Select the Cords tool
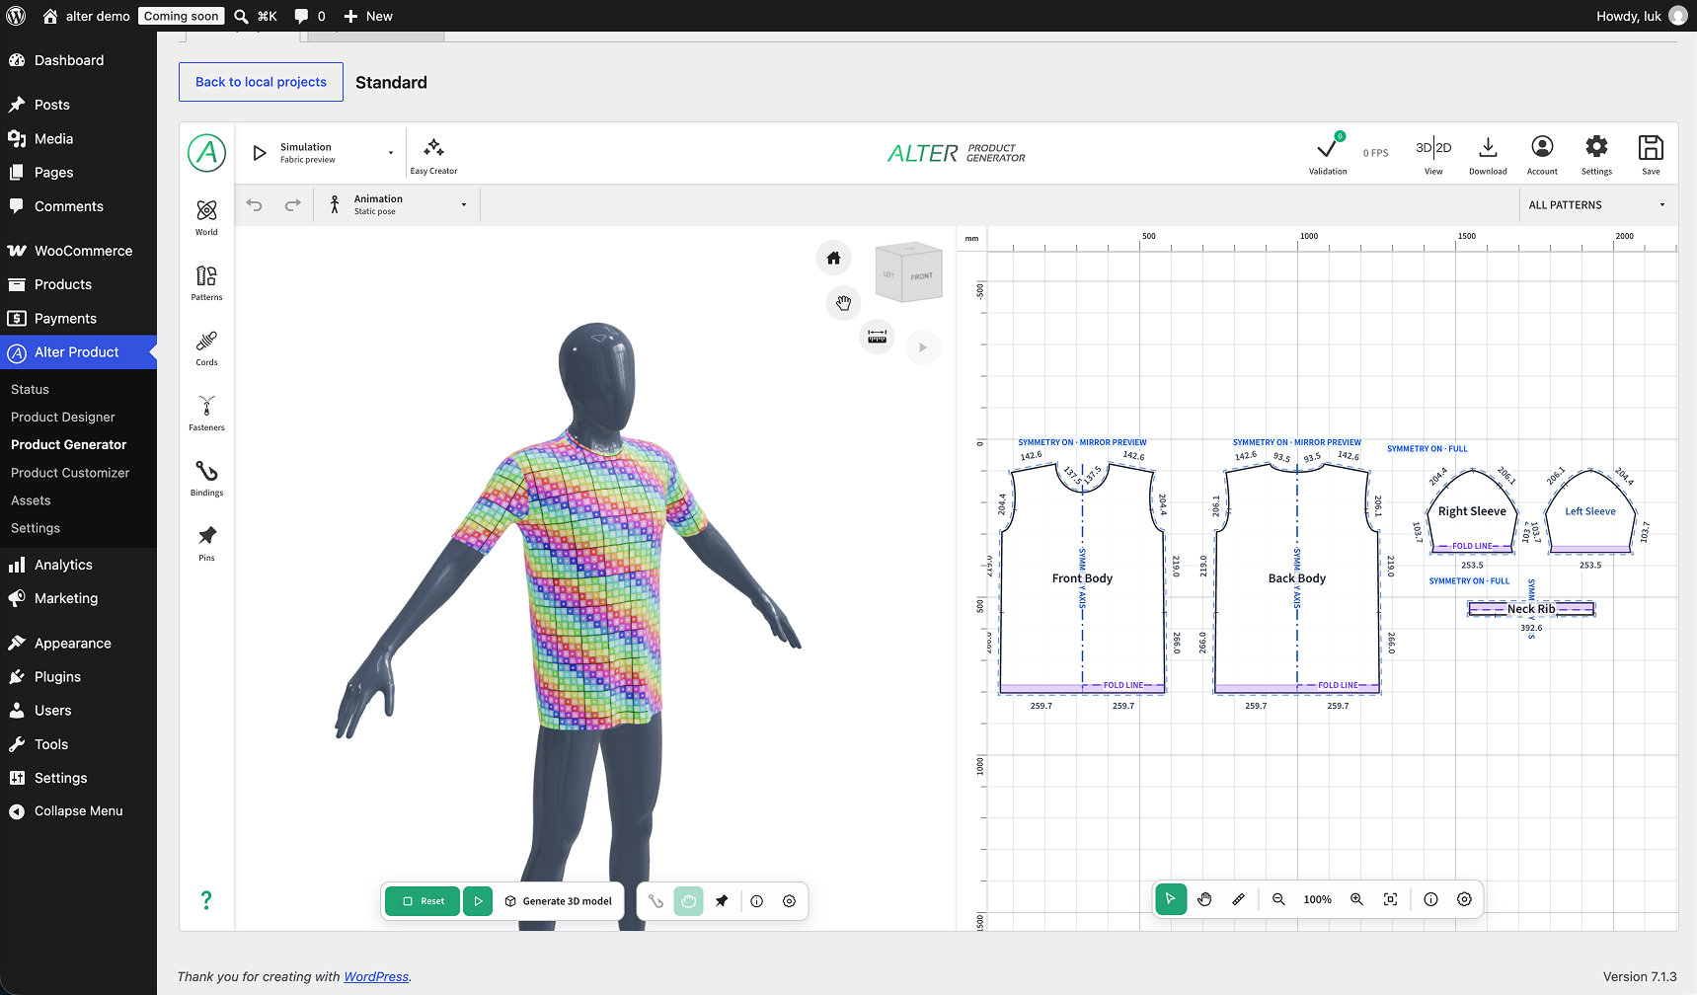The width and height of the screenshot is (1697, 995). (x=206, y=347)
